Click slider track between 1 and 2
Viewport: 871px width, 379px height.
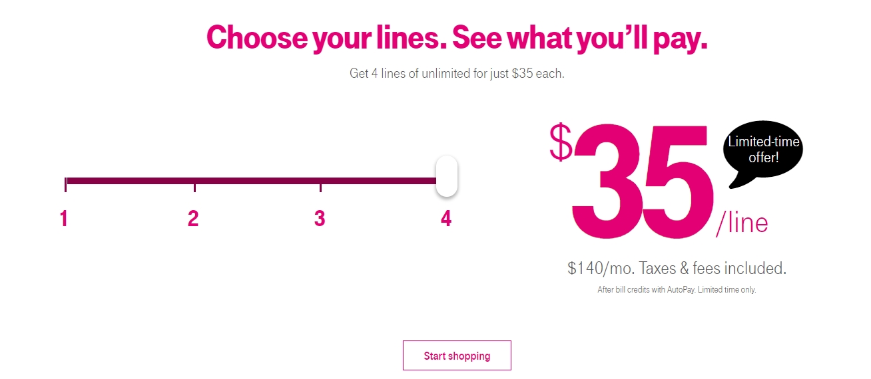point(130,181)
